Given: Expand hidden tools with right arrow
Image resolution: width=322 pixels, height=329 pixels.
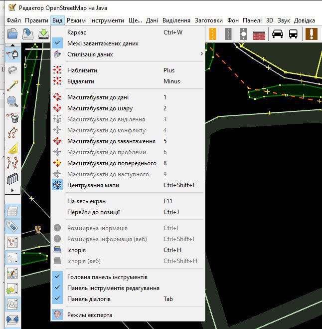Looking at the screenshot, I should (x=12, y=190).
